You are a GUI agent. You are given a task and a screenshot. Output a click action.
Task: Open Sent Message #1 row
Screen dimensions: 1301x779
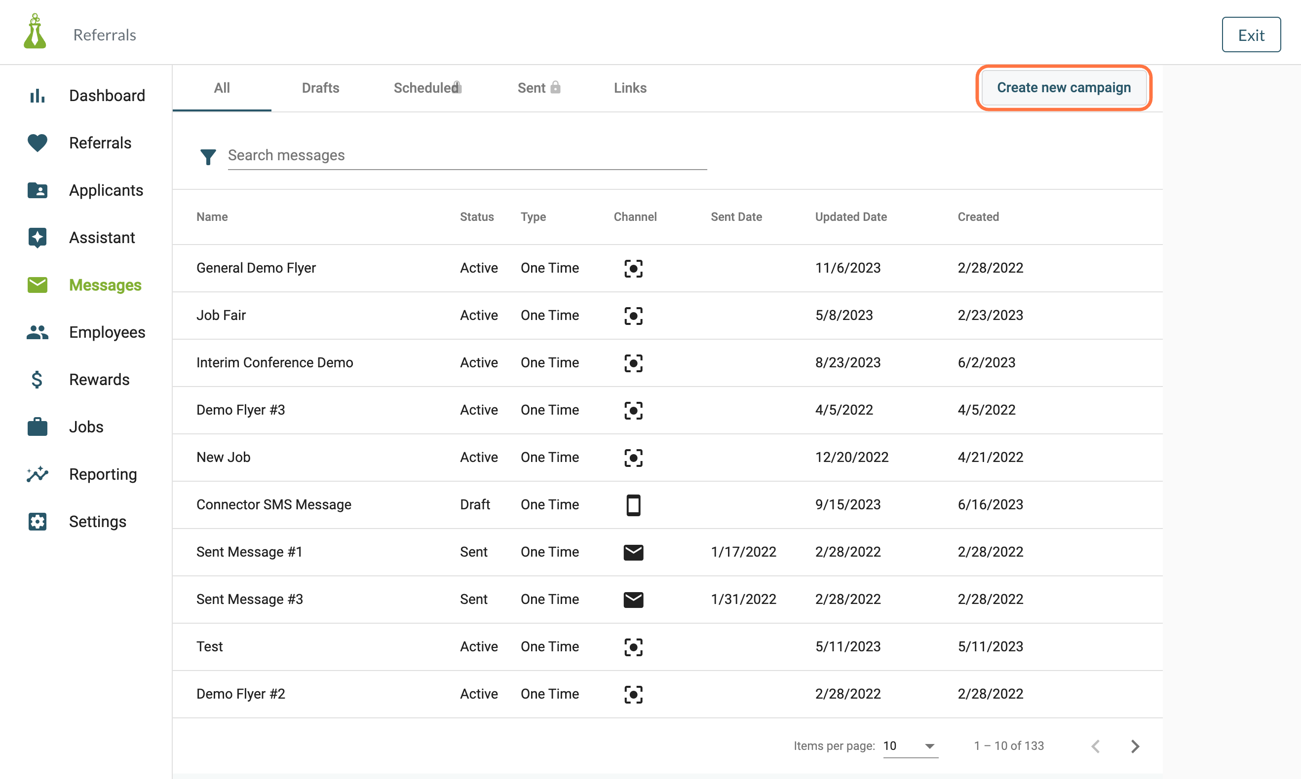pos(667,552)
